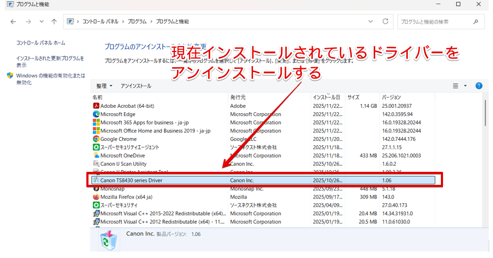The image size is (493, 258).
Task: Open recent locations chevron dropdown
Action: pyautogui.click(x=41, y=22)
